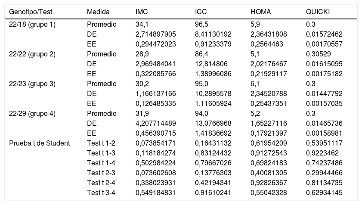Image resolution: width=362 pixels, height=205 pixels.
Task: Select the 22/22 (grupo 2) row label
Action: coord(32,54)
